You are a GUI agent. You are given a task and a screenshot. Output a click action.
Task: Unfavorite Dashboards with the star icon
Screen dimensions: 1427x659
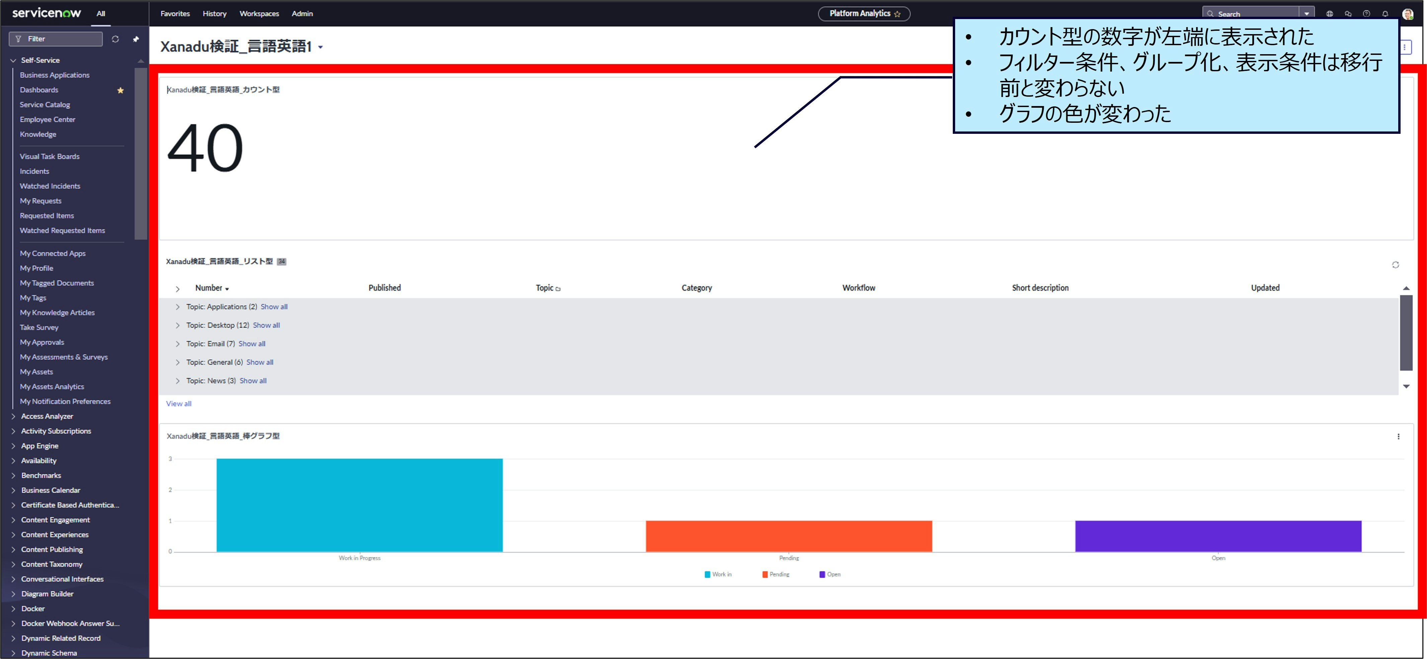pos(120,90)
